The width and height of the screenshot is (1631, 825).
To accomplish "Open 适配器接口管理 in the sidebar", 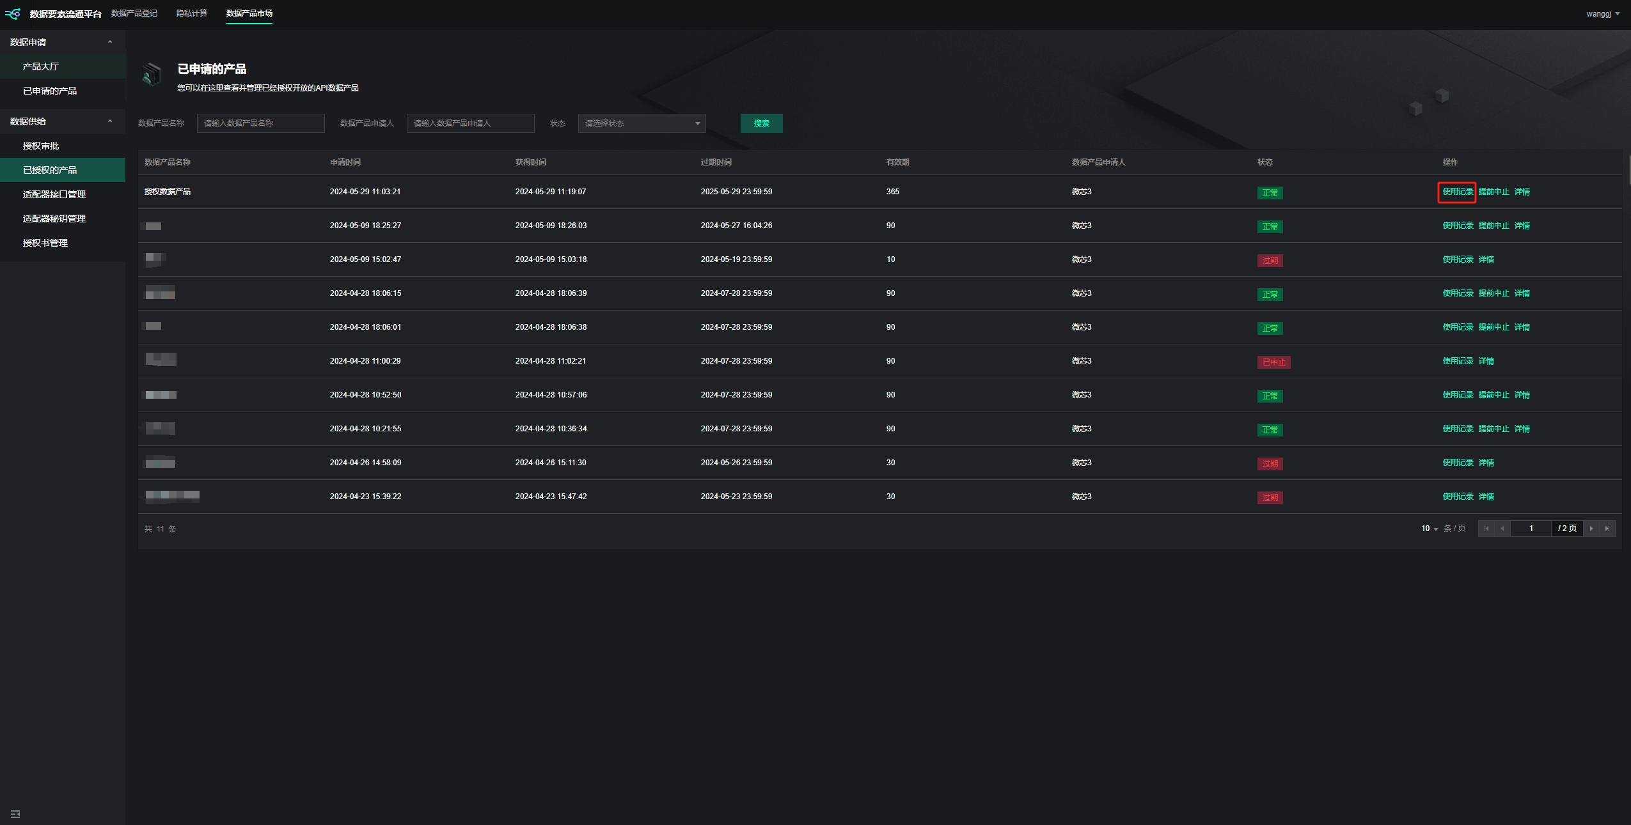I will (54, 194).
